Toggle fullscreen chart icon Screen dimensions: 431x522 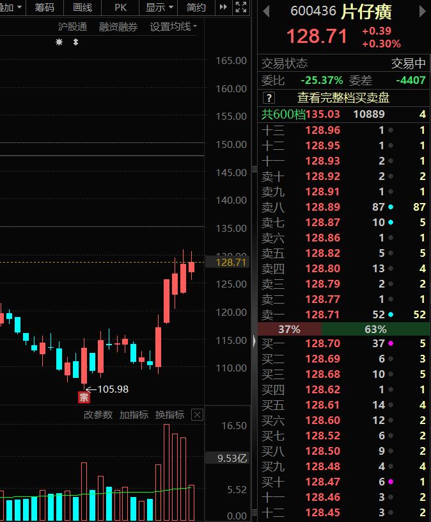pyautogui.click(x=241, y=6)
